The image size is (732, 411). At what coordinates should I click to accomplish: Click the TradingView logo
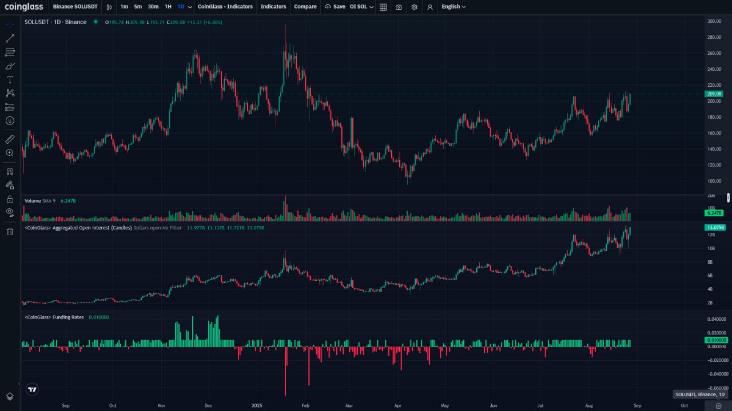[x=33, y=389]
